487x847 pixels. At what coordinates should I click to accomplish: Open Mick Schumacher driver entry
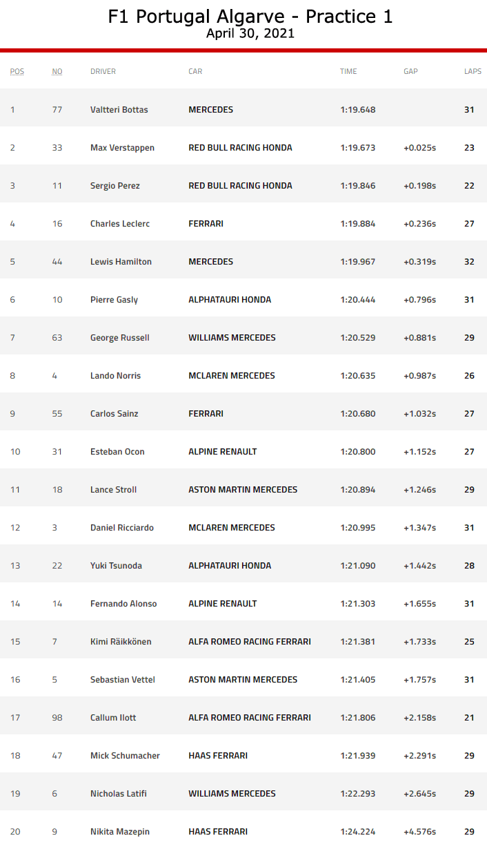pos(125,756)
